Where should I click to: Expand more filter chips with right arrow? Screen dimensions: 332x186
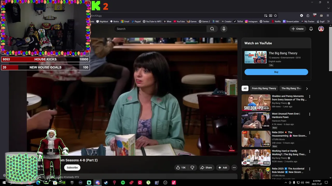click(x=307, y=89)
